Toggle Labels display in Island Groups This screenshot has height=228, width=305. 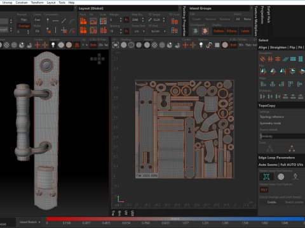[x=245, y=31]
